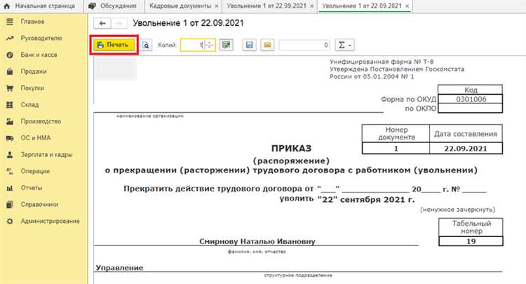The width and height of the screenshot is (526, 284).
Task: Switch to Кадровые документы tab
Action: pos(180,6)
